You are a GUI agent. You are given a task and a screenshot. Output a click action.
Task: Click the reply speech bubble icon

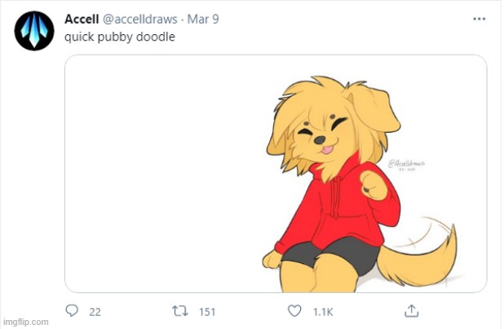[72, 311]
